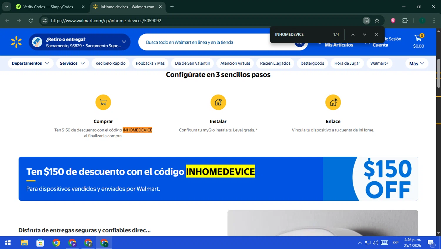Click the highlighted INHOMEDEVICE code under Comprar
The width and height of the screenshot is (441, 249).
pyautogui.click(x=138, y=130)
